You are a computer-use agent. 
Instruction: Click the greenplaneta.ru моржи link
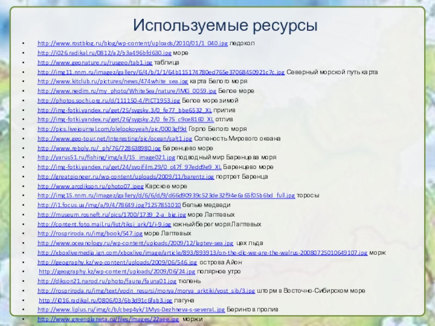coord(108,320)
